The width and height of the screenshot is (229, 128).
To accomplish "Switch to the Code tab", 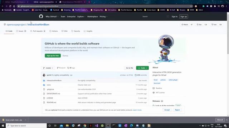I will click(x=9, y=31).
